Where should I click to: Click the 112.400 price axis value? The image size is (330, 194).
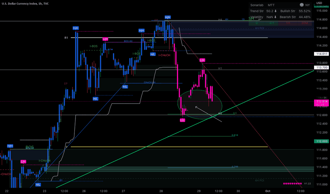(322, 124)
